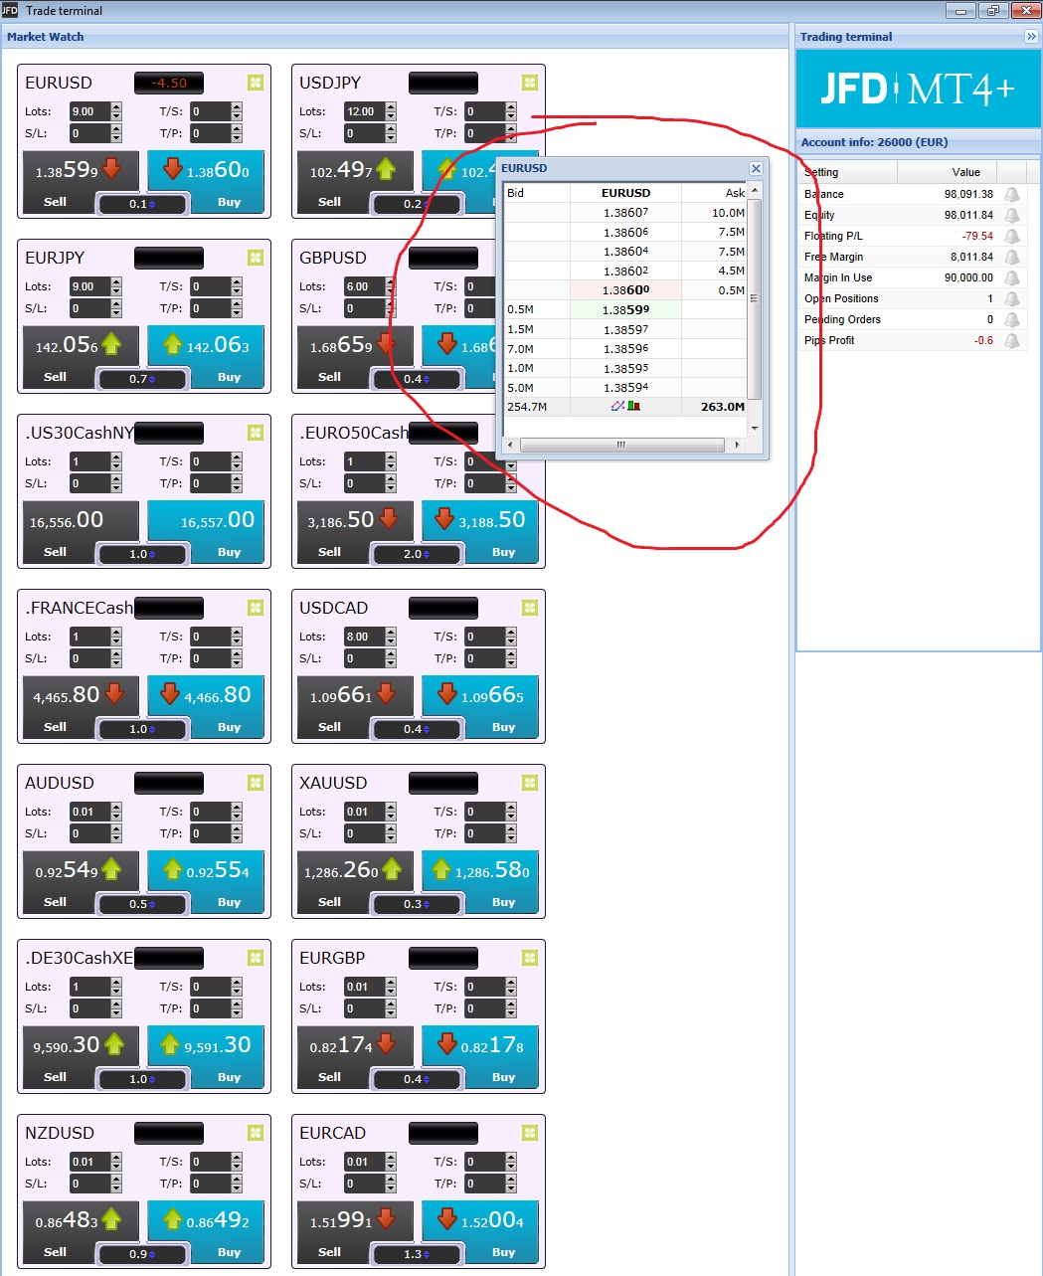
Task: Click the EURUSD Lots input field
Action: coord(89,111)
